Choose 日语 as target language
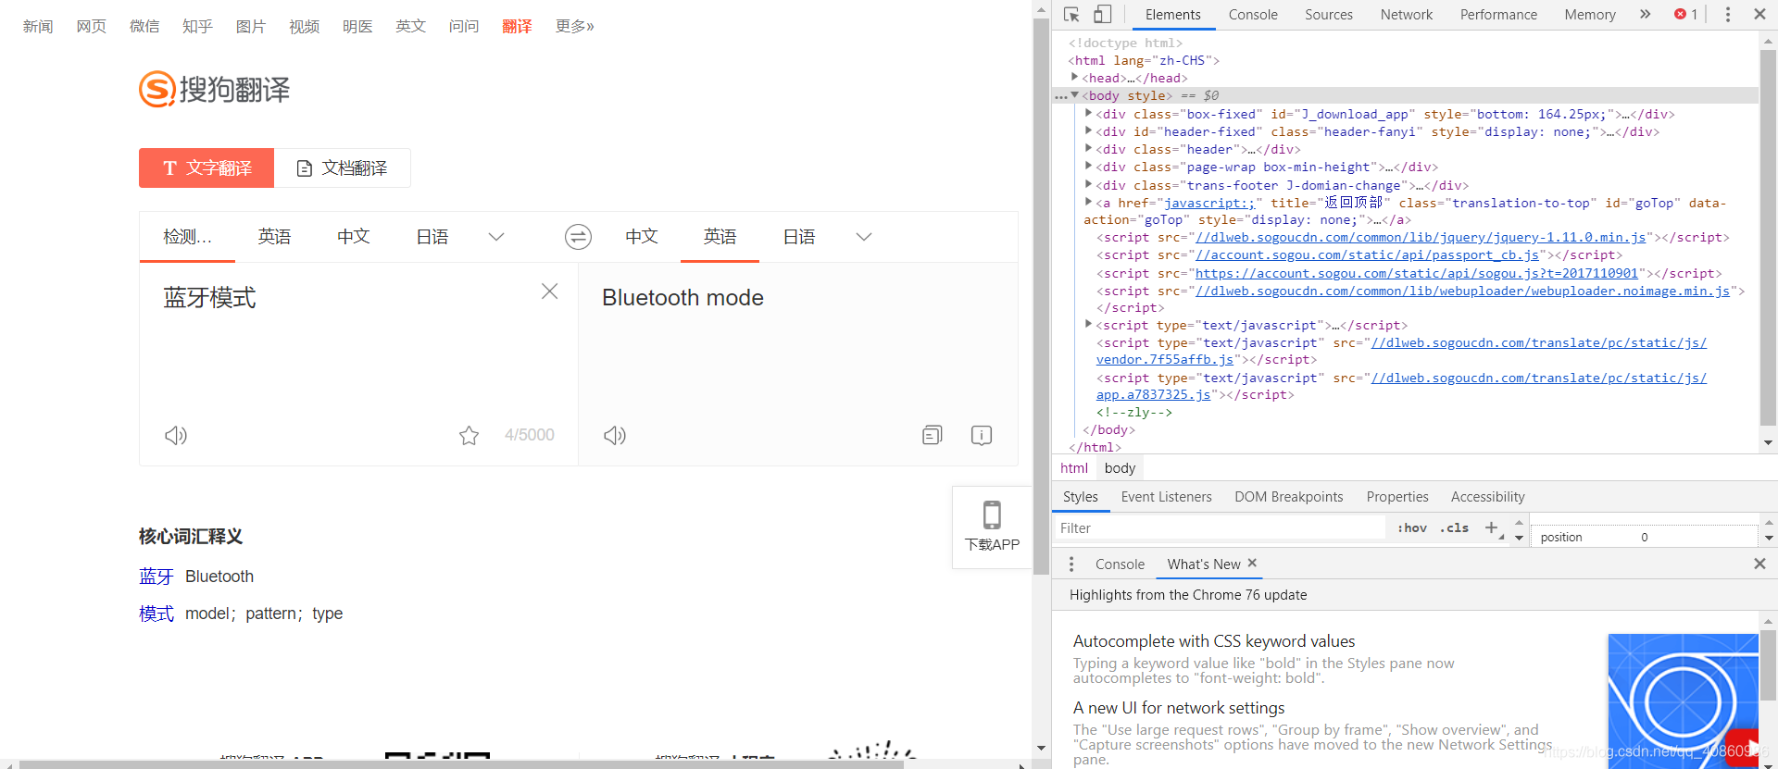 799,237
